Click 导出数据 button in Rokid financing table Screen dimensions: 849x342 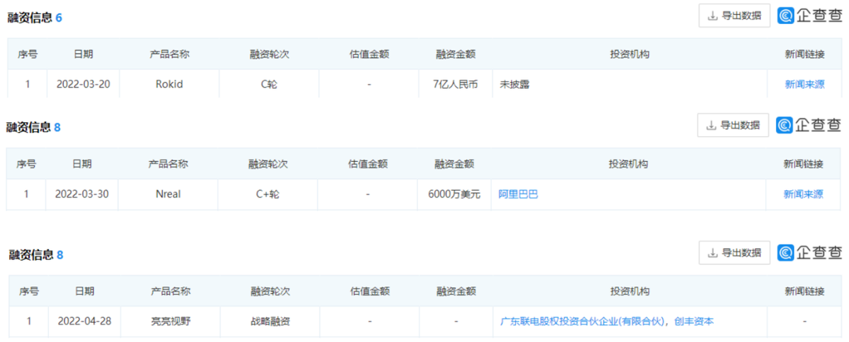pyautogui.click(x=734, y=16)
